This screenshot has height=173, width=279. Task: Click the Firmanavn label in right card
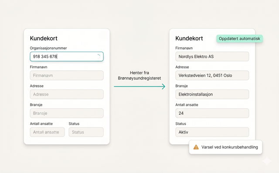(x=184, y=48)
